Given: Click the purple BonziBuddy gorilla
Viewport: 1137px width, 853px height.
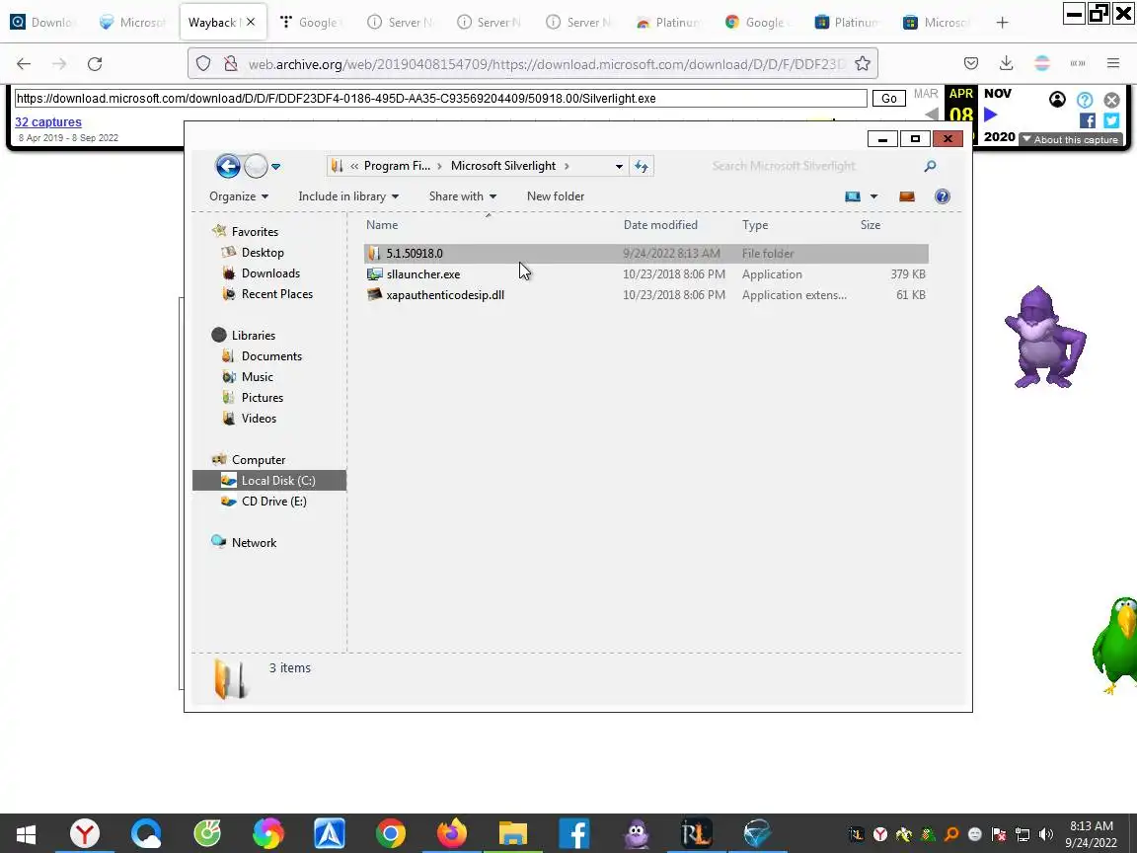Looking at the screenshot, I should 1045,338.
